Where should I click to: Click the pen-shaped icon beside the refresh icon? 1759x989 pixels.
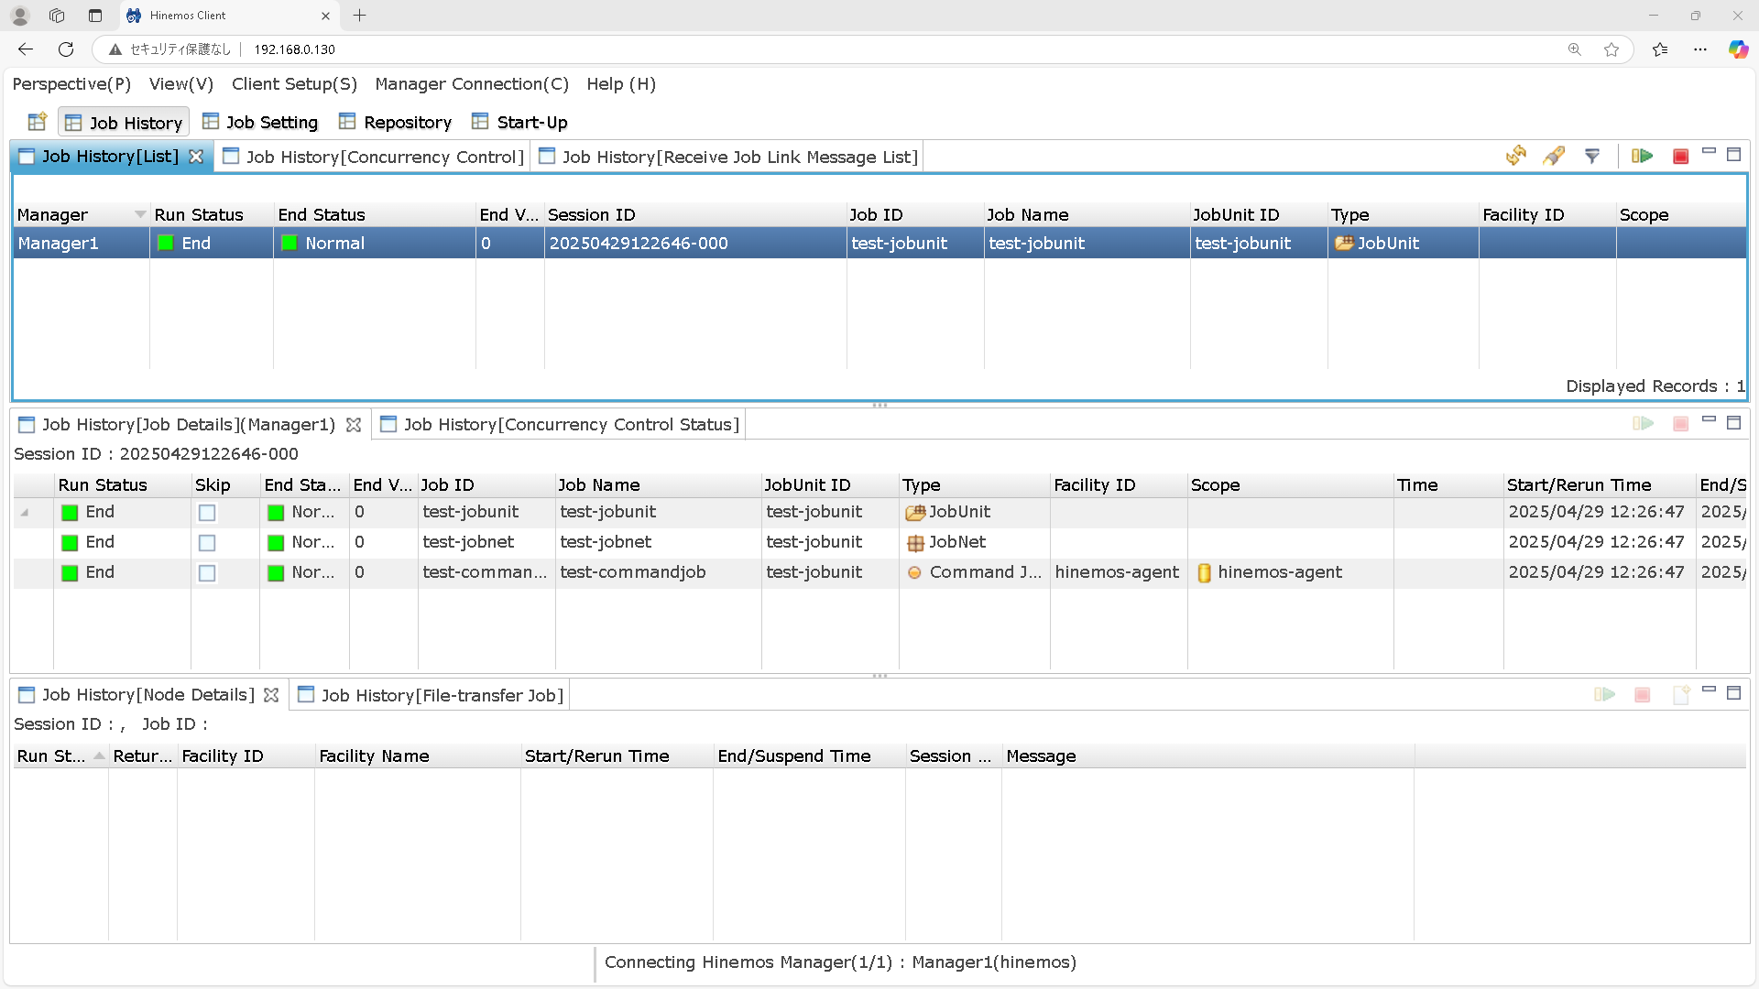1554,157
